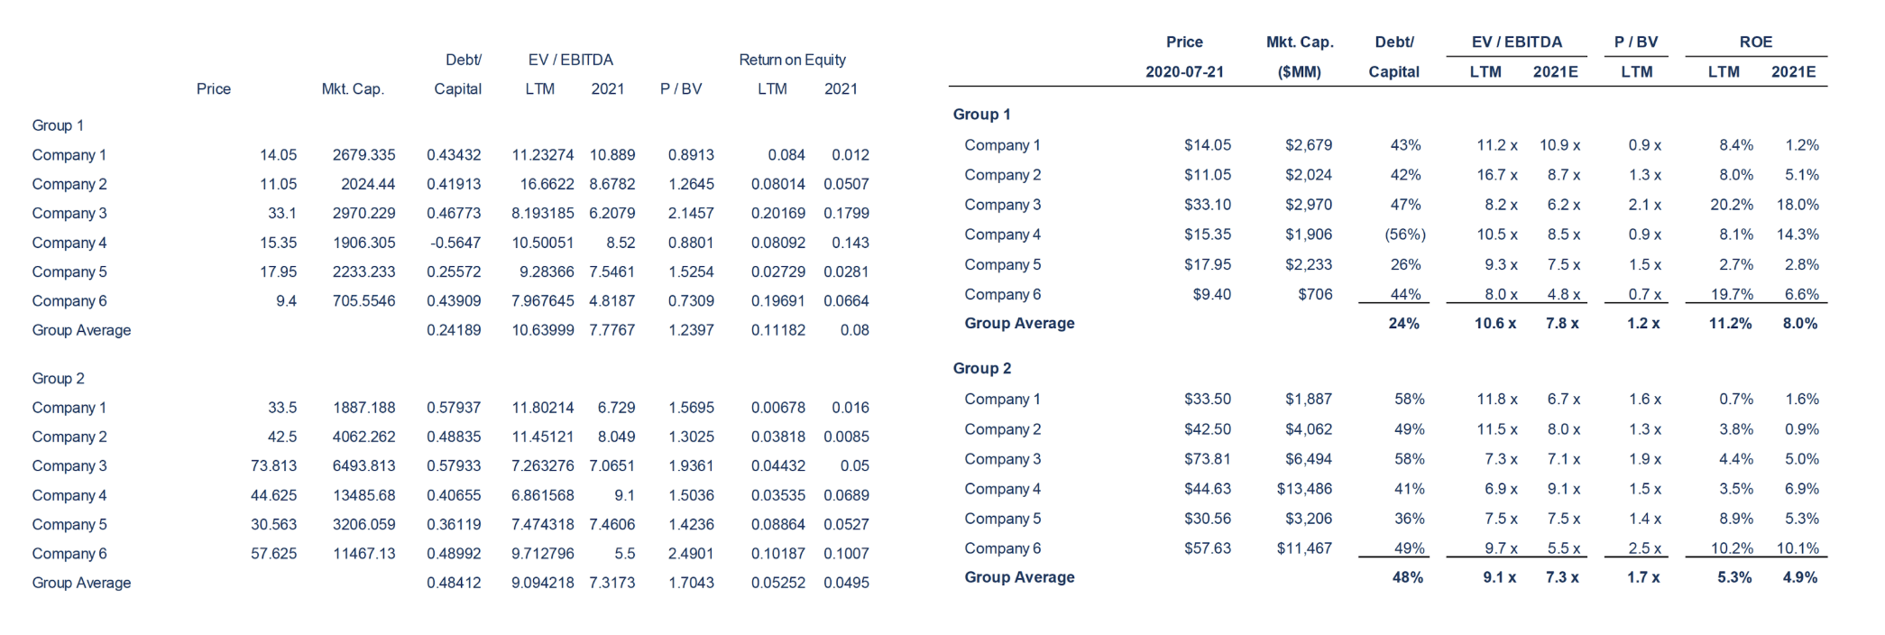Click the "ROE" column header
1885x635 pixels.
1755,42
